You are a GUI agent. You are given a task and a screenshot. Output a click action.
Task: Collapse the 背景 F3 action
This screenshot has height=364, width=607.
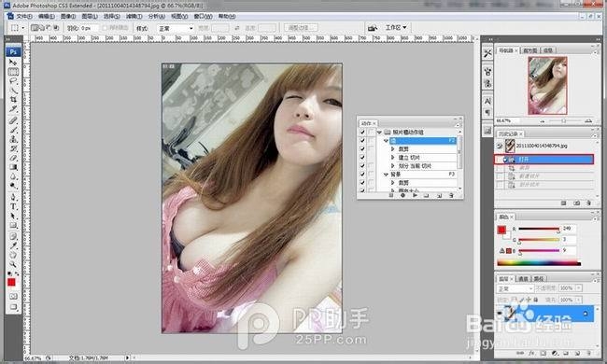point(386,175)
